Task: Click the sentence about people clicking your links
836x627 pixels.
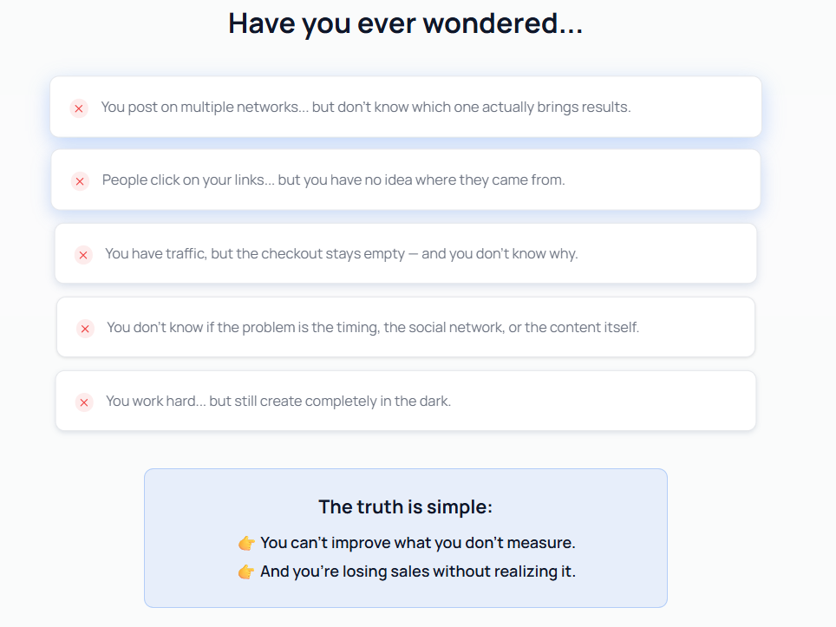Action: 333,180
